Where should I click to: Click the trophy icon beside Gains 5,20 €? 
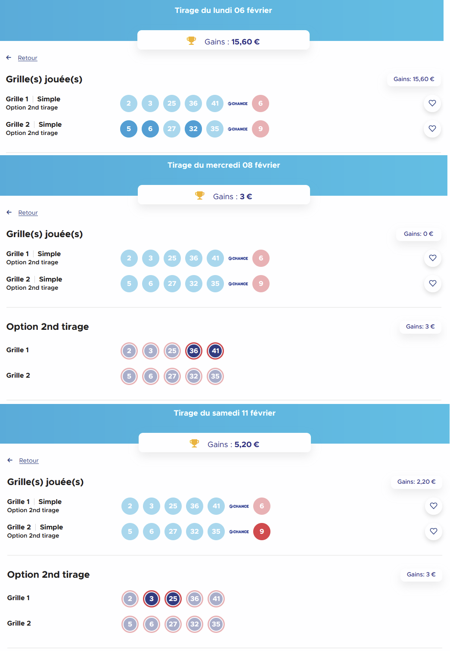195,444
